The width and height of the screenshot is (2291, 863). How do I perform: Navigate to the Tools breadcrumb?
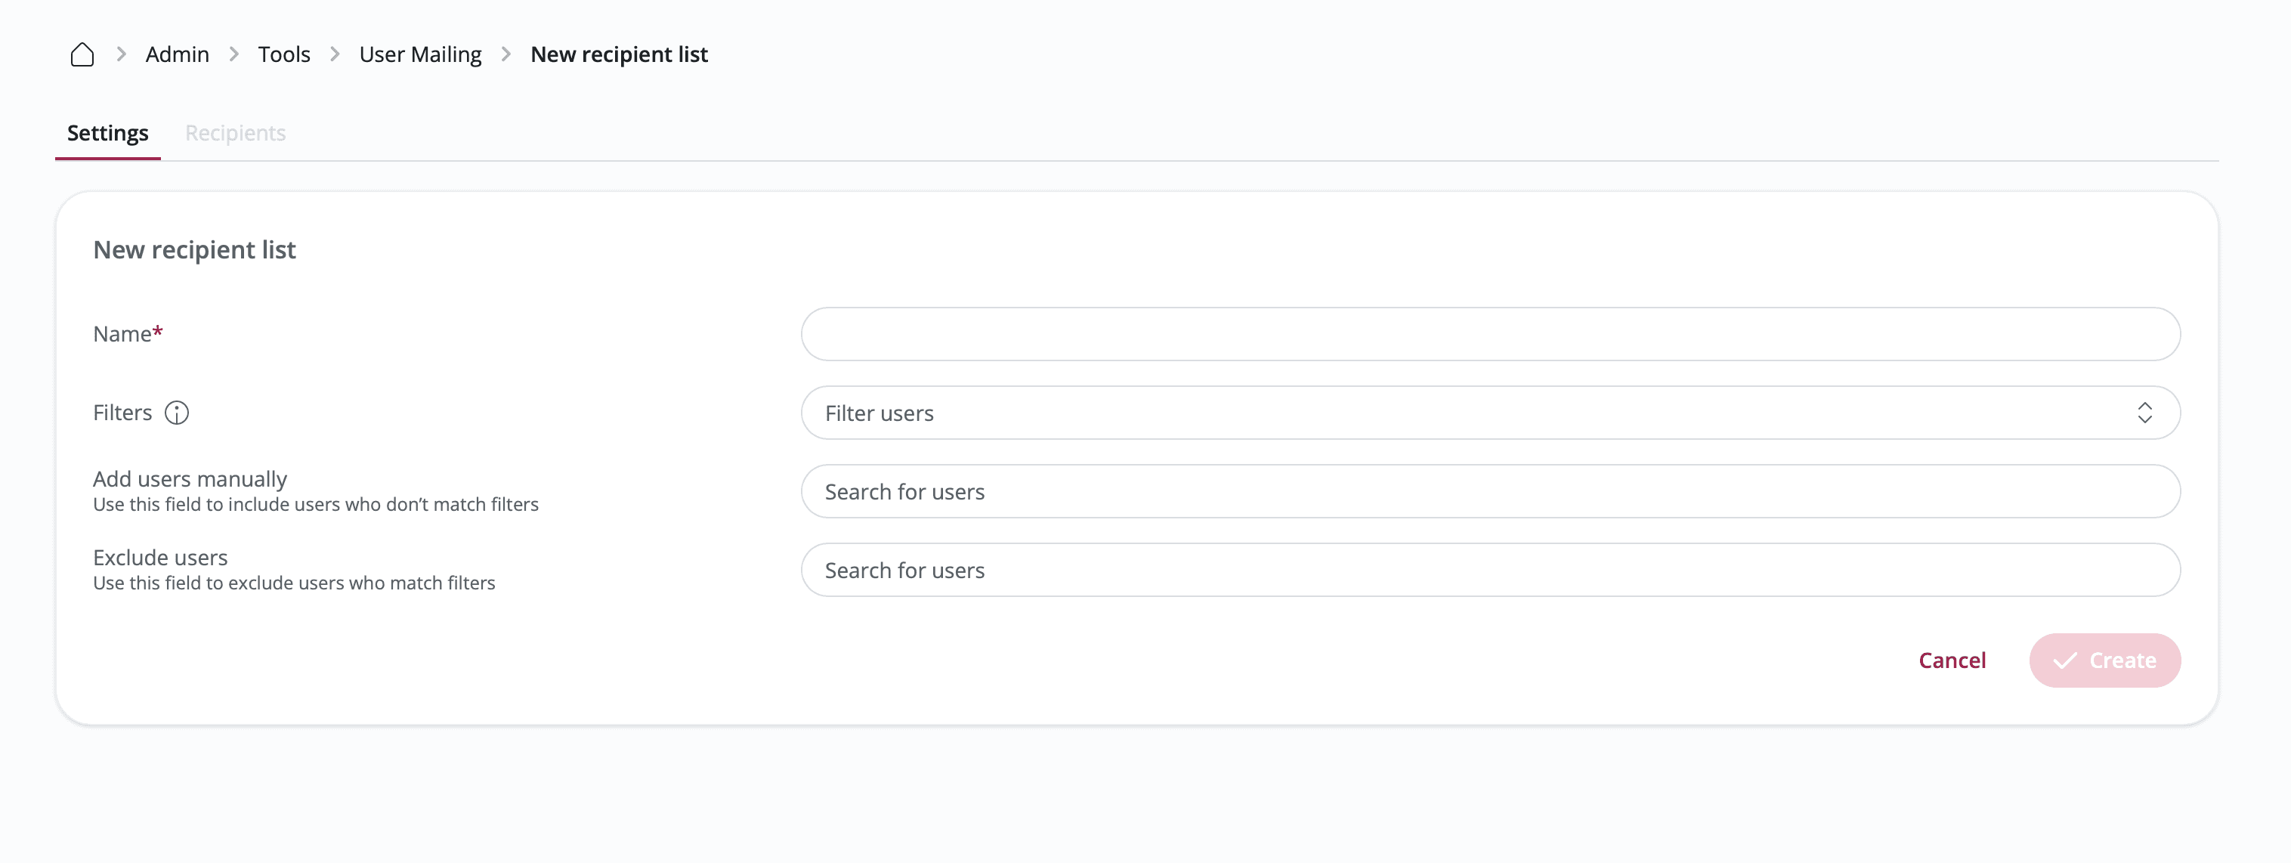coord(283,54)
